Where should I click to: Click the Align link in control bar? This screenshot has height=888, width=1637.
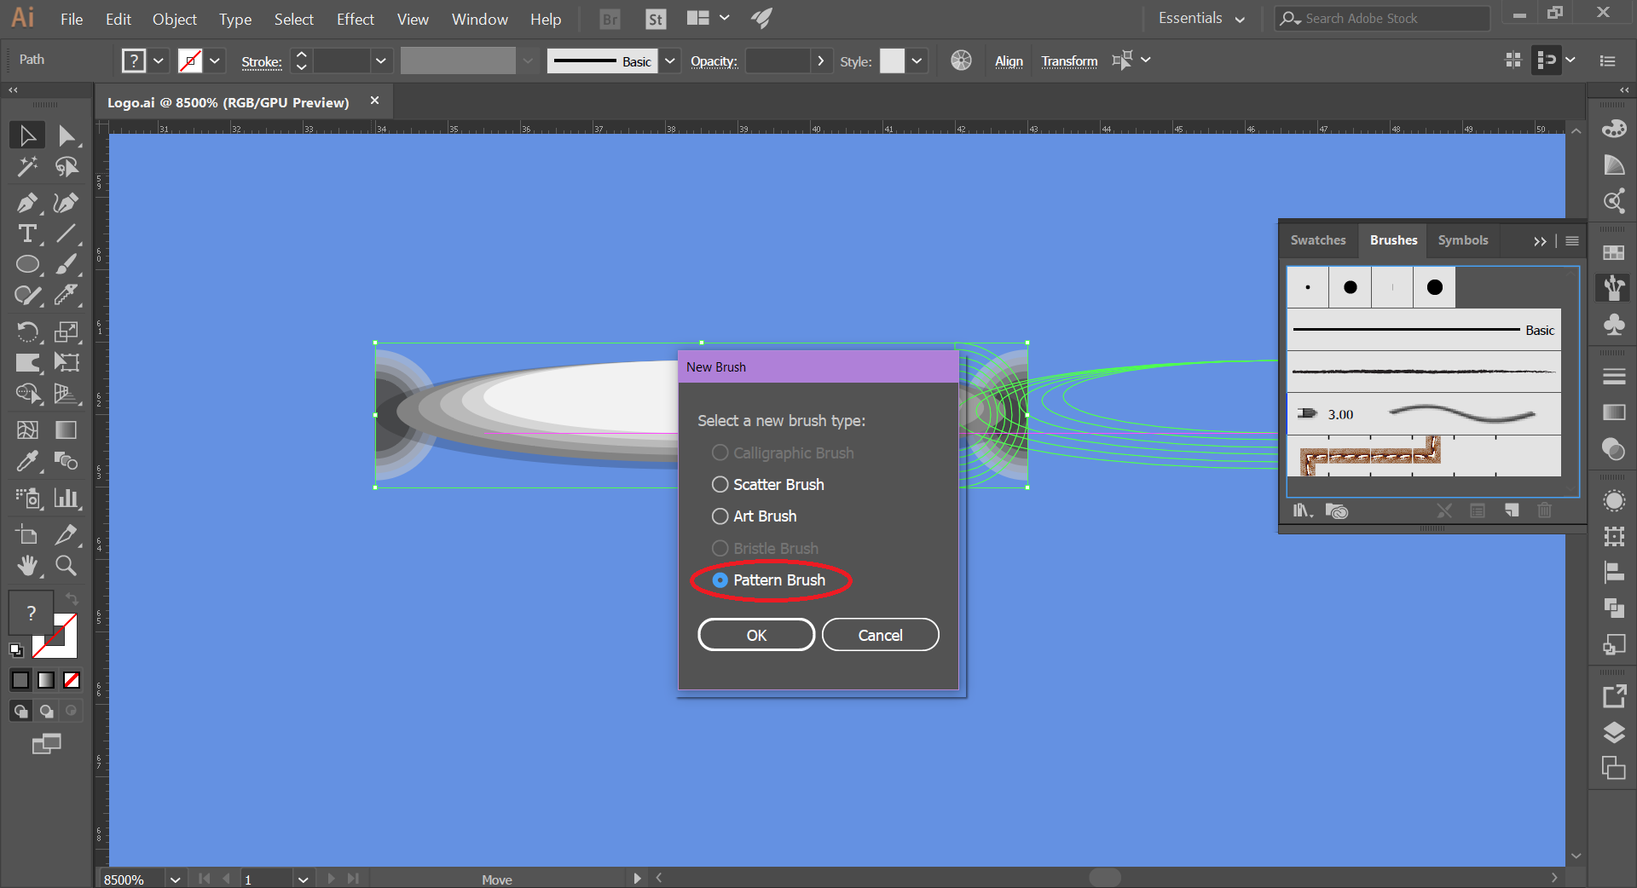pos(1009,61)
